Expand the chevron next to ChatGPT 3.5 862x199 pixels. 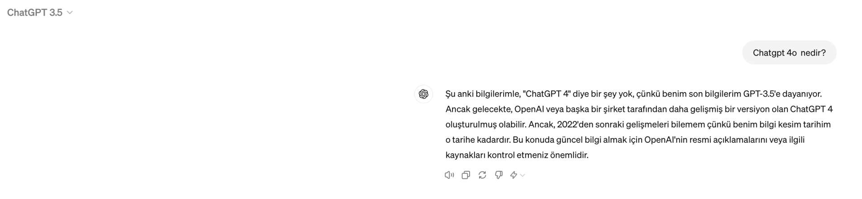click(x=70, y=13)
